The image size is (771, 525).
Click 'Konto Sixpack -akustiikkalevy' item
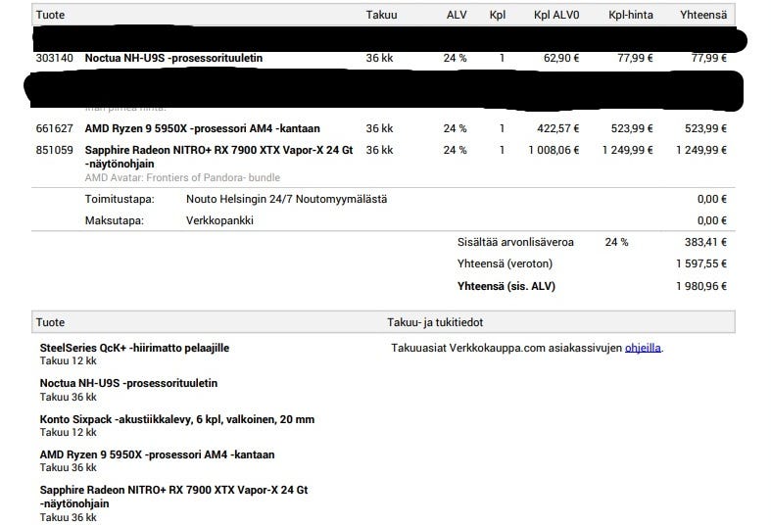[177, 420]
